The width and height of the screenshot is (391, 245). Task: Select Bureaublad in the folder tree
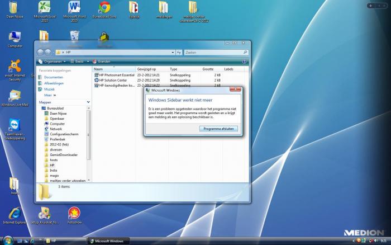coord(53,108)
